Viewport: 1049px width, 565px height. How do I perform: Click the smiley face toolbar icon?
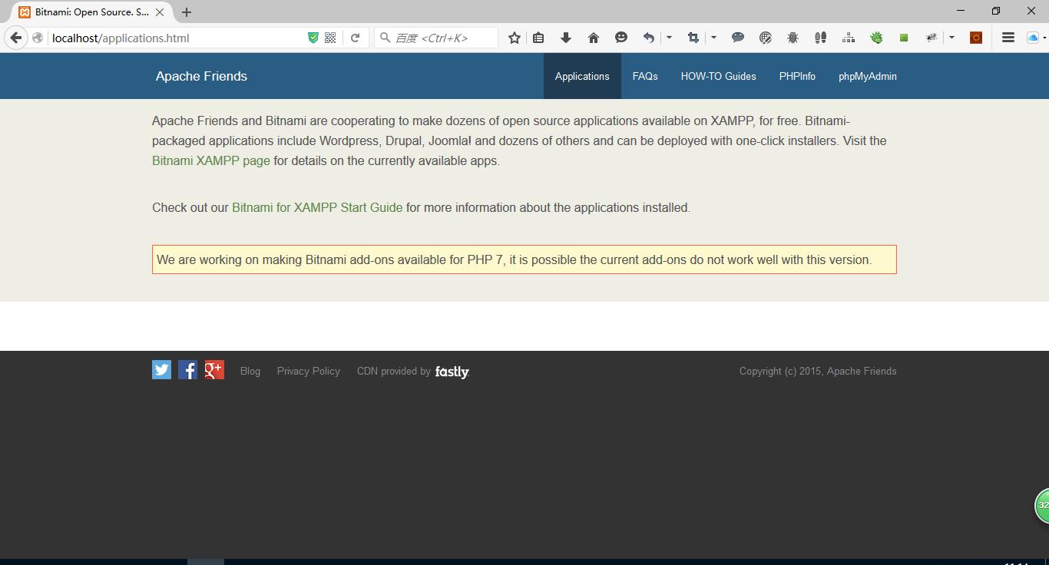621,38
